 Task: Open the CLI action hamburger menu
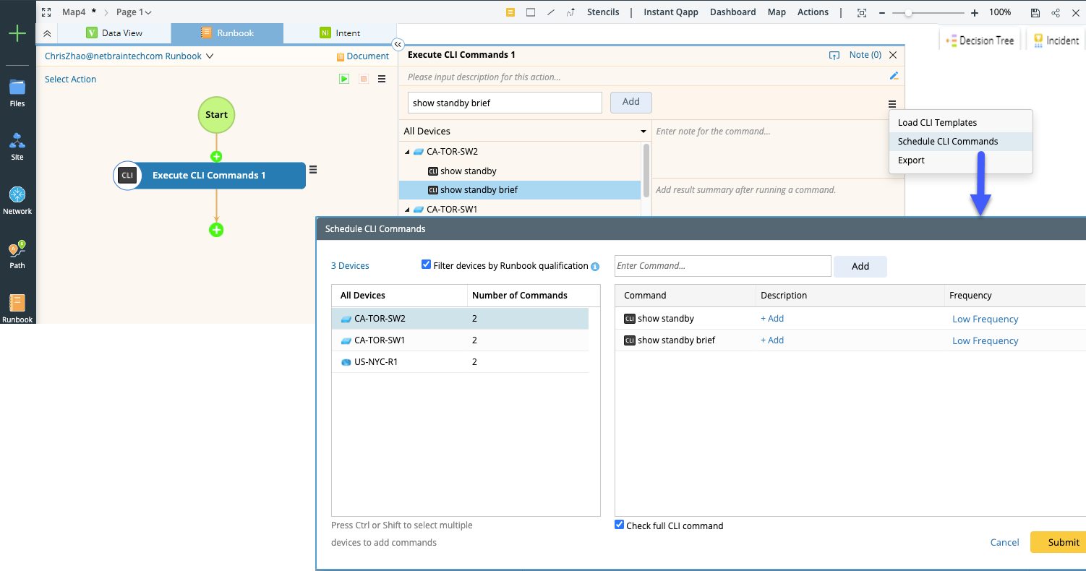[892, 104]
